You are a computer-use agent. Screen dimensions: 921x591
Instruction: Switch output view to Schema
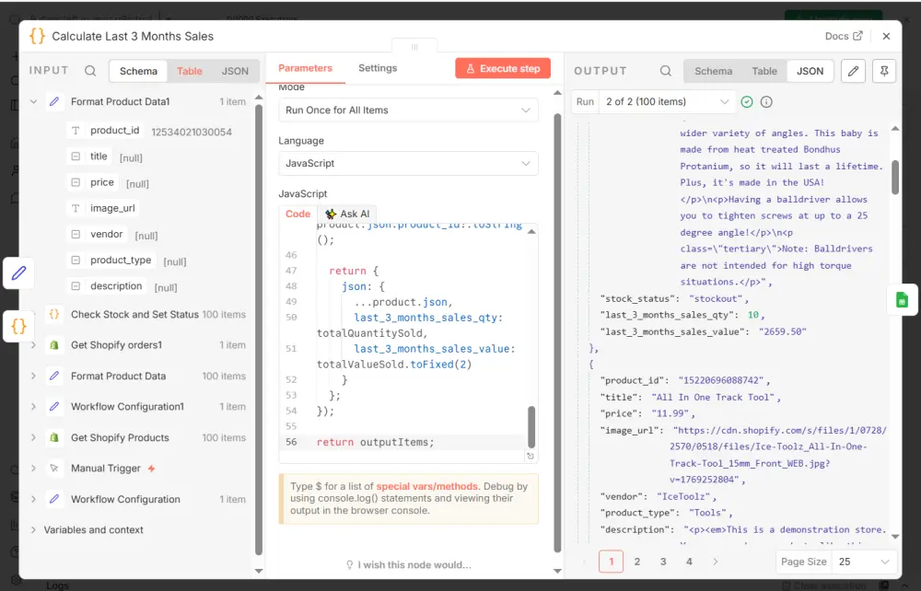click(x=713, y=71)
